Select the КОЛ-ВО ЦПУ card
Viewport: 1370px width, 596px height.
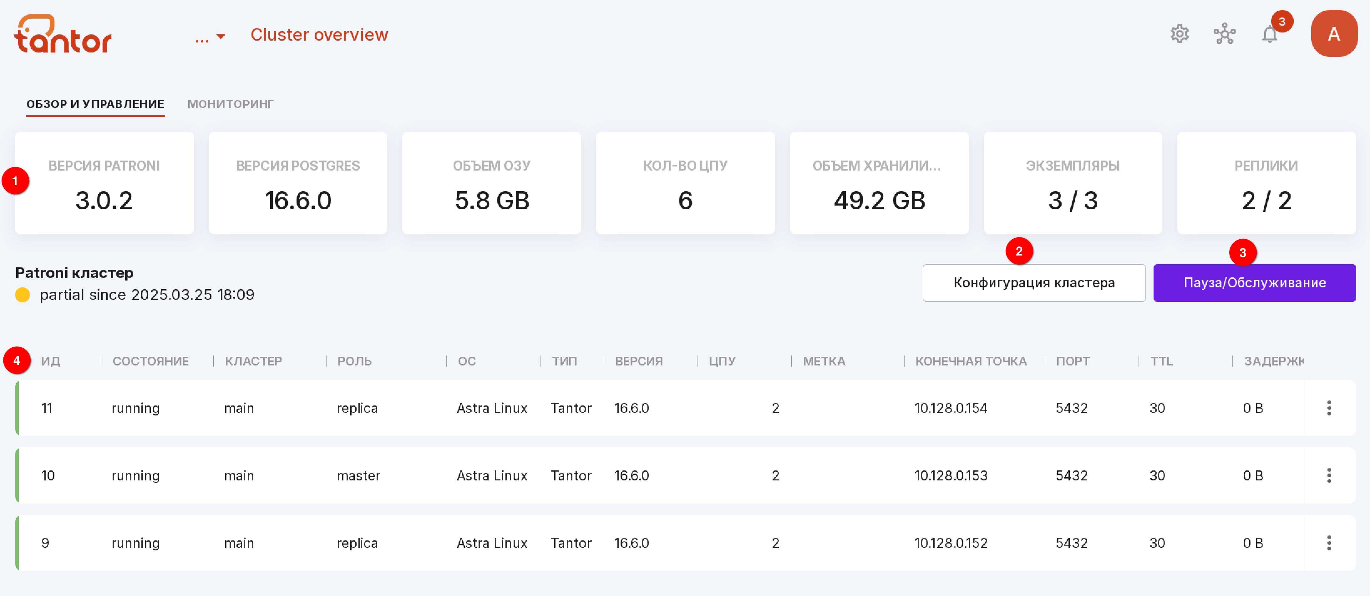(685, 183)
